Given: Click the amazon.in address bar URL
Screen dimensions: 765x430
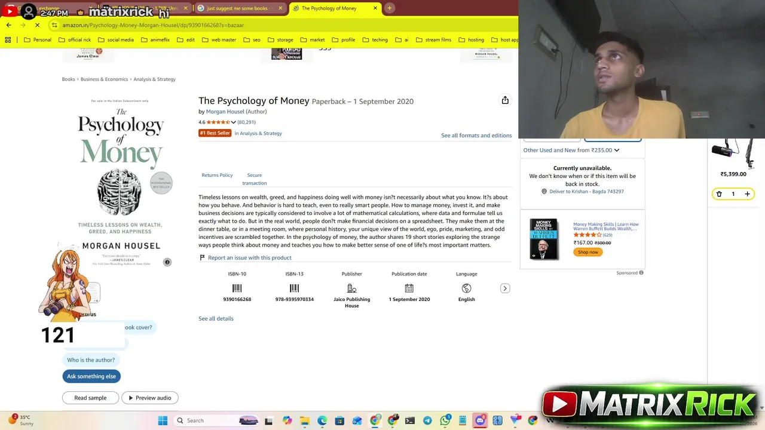Looking at the screenshot, I should point(153,25).
